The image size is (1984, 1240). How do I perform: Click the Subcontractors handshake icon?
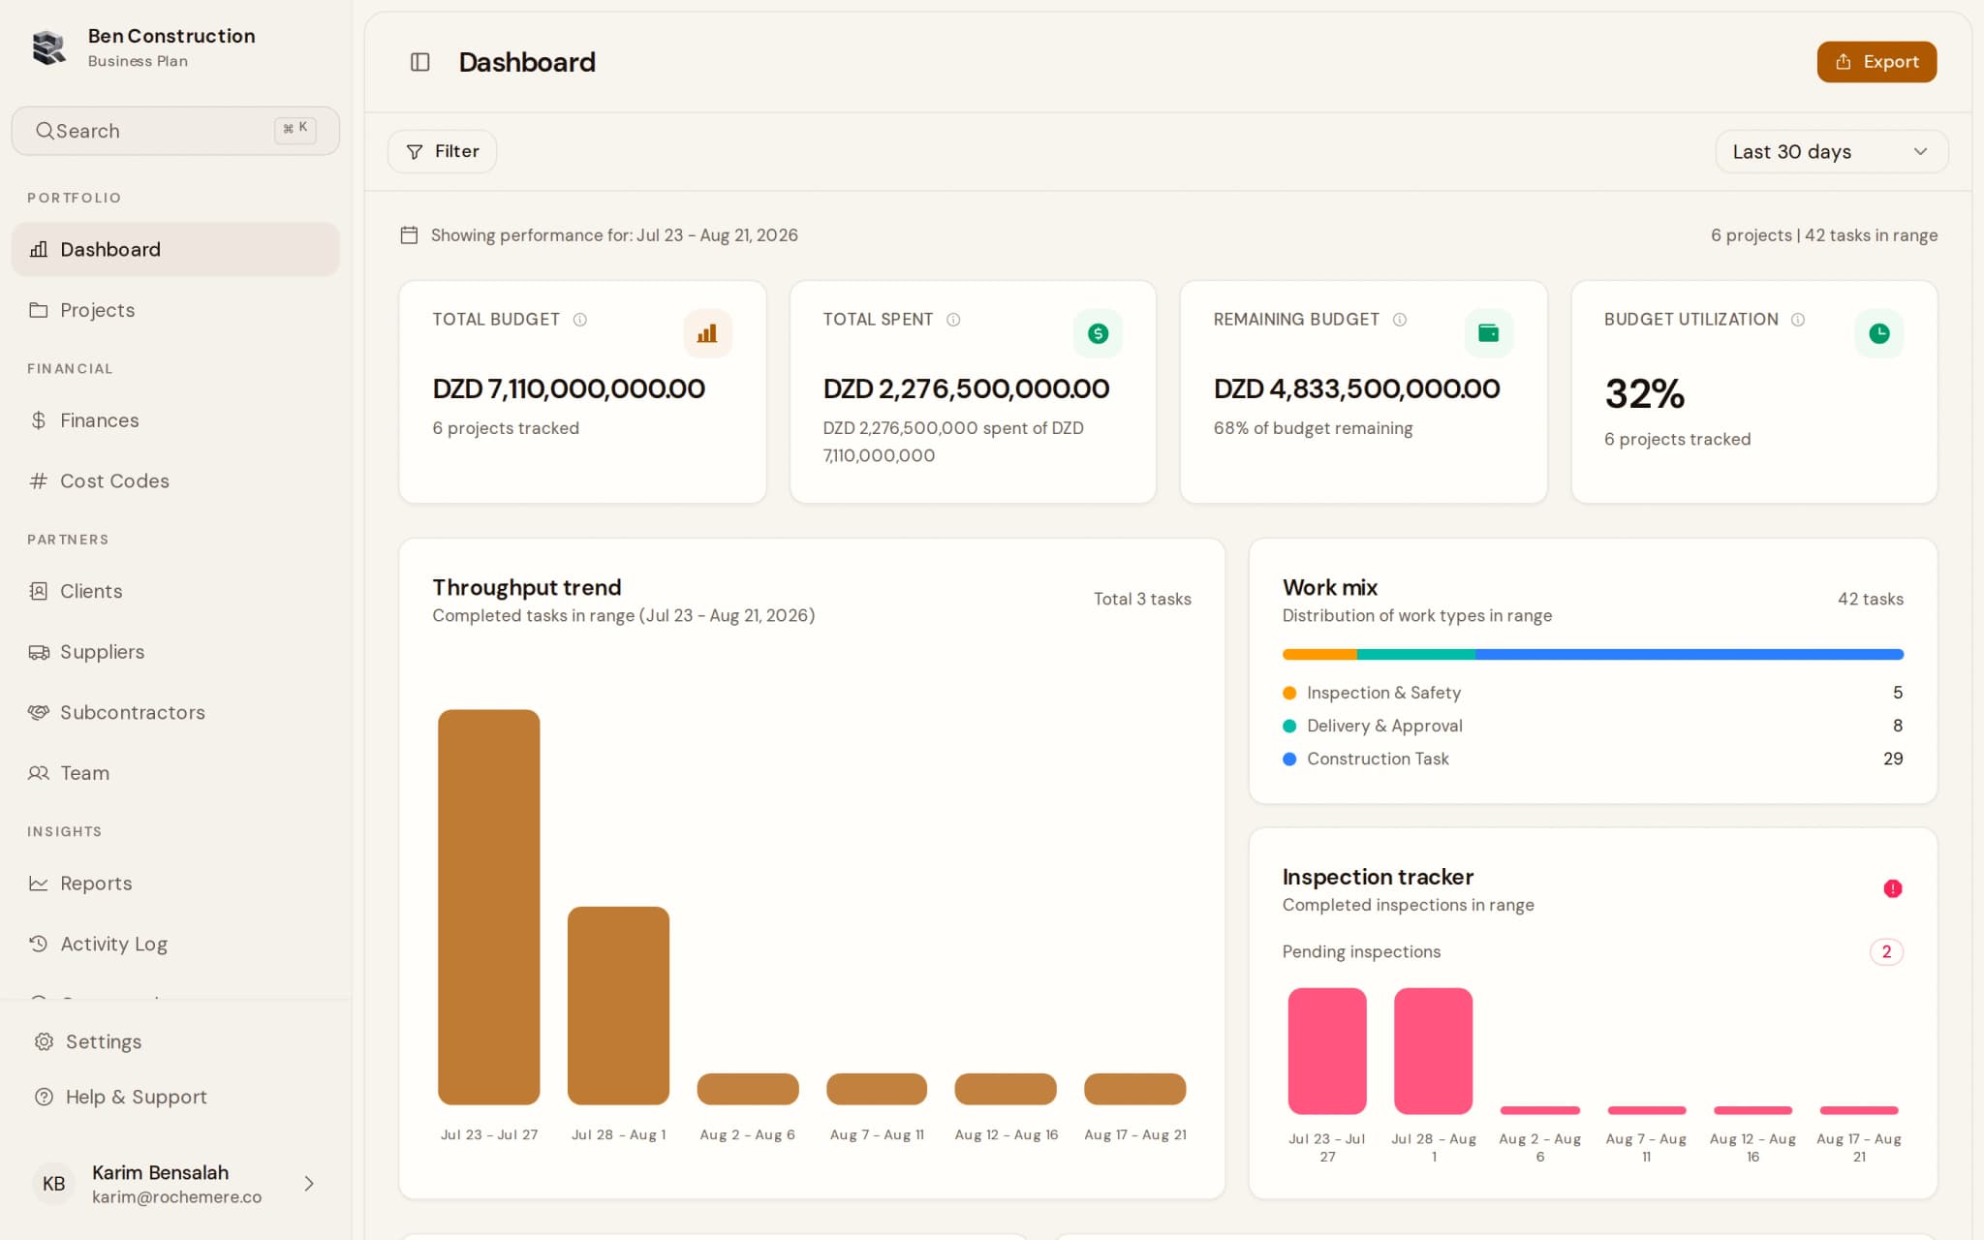pos(39,712)
